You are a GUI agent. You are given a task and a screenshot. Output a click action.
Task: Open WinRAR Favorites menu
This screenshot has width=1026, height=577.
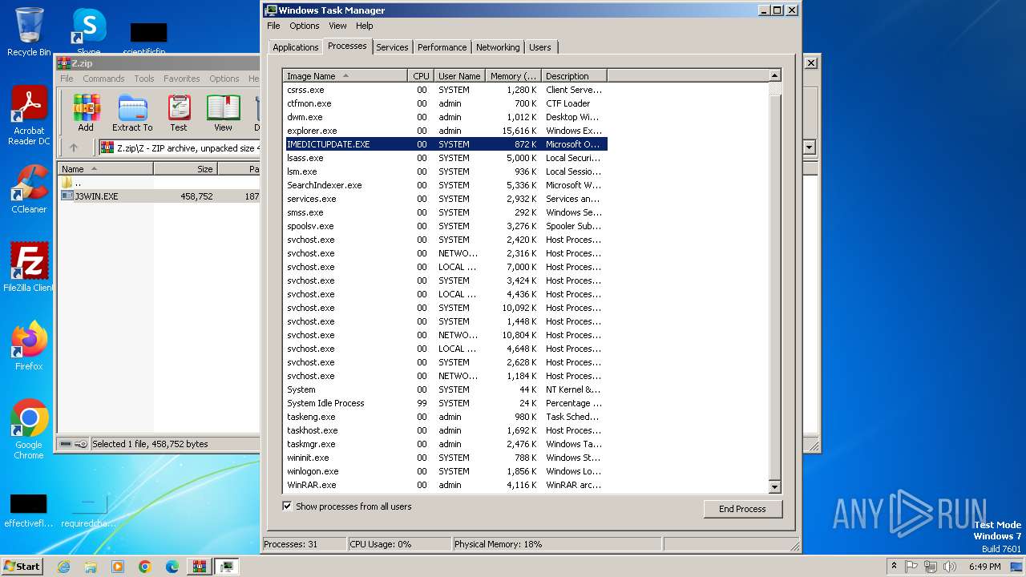pyautogui.click(x=182, y=79)
